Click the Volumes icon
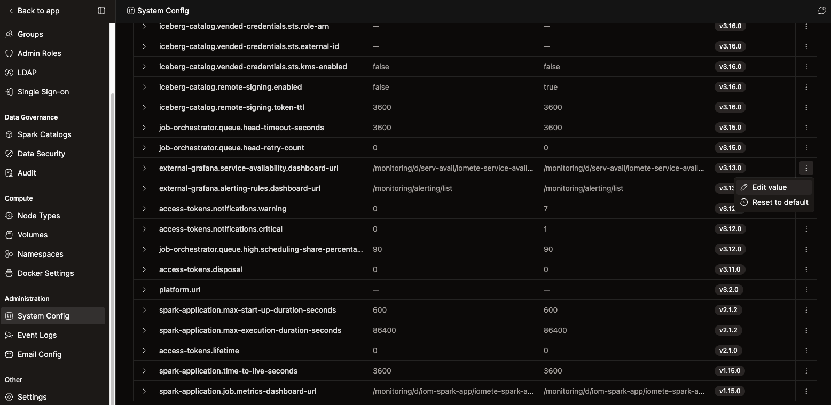The width and height of the screenshot is (831, 405). 9,235
